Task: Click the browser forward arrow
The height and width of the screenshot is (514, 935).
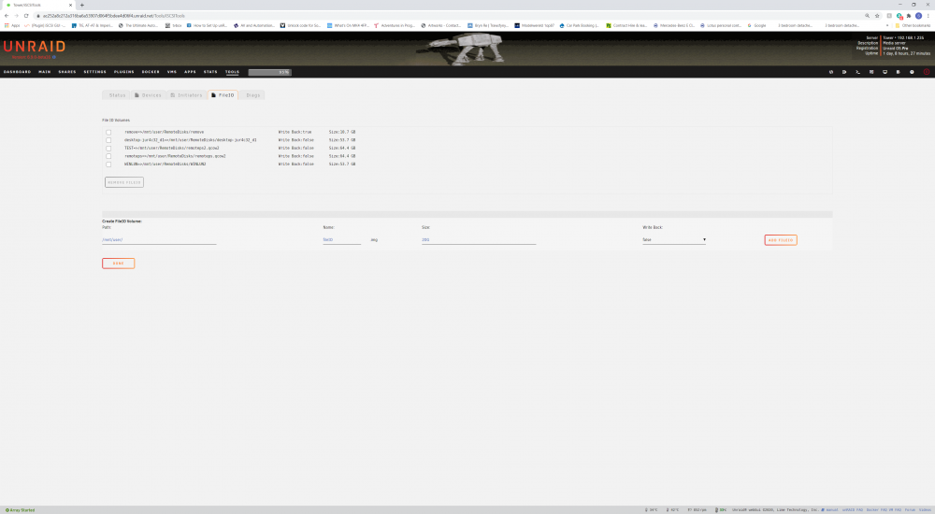Action: [x=16, y=16]
